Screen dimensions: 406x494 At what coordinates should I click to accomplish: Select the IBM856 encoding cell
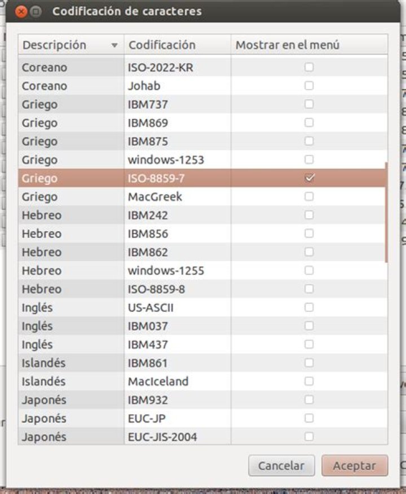click(x=178, y=233)
